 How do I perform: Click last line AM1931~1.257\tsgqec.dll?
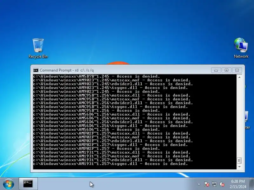click(x=110, y=164)
